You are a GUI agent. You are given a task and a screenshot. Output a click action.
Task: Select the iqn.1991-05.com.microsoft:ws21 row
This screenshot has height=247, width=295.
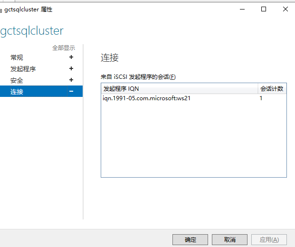tap(194, 98)
